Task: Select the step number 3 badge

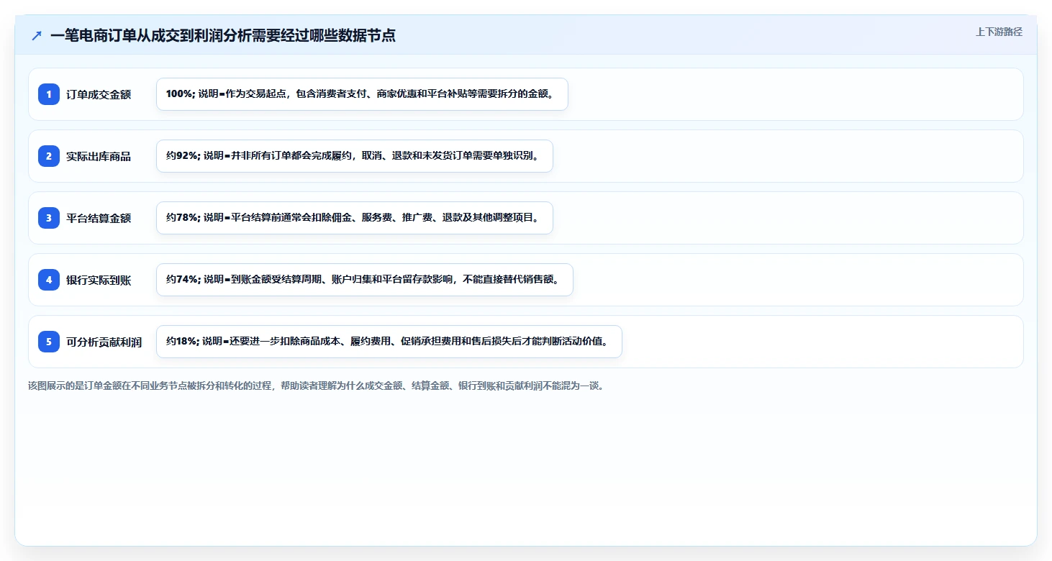Action: [49, 218]
